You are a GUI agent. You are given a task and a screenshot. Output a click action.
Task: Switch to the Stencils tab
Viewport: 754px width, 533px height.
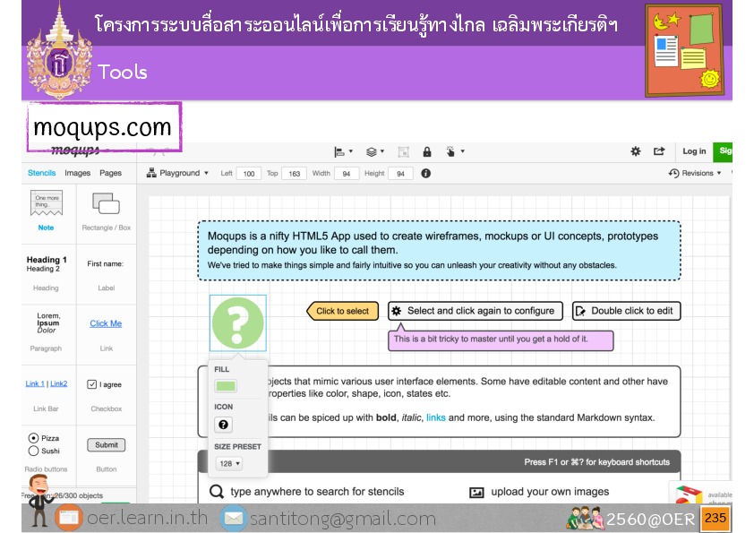coord(41,173)
